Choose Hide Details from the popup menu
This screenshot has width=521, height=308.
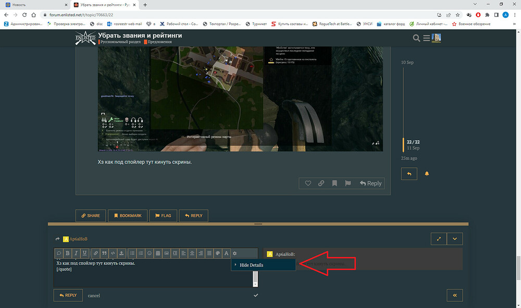(263, 265)
